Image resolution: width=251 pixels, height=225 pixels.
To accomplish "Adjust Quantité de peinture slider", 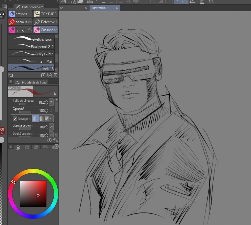I will click(x=25, y=129).
